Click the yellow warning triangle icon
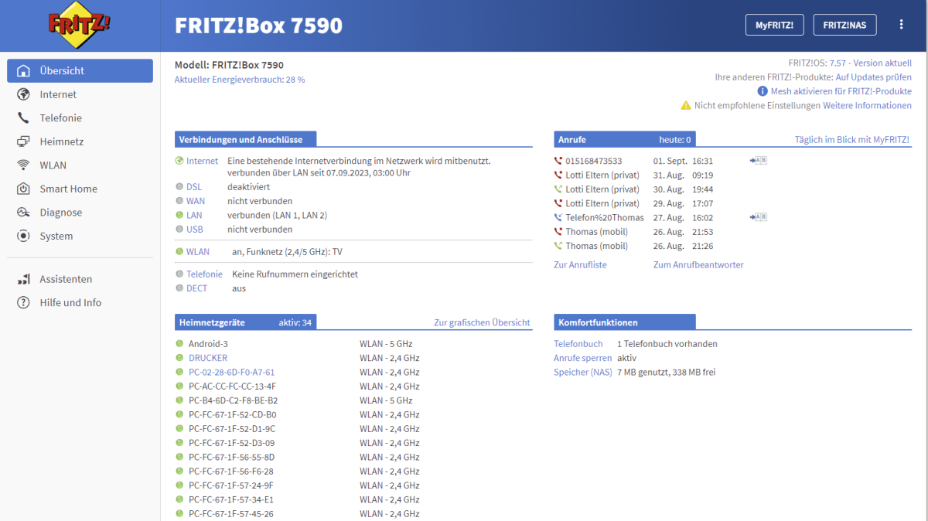The height and width of the screenshot is (521, 928). [686, 105]
